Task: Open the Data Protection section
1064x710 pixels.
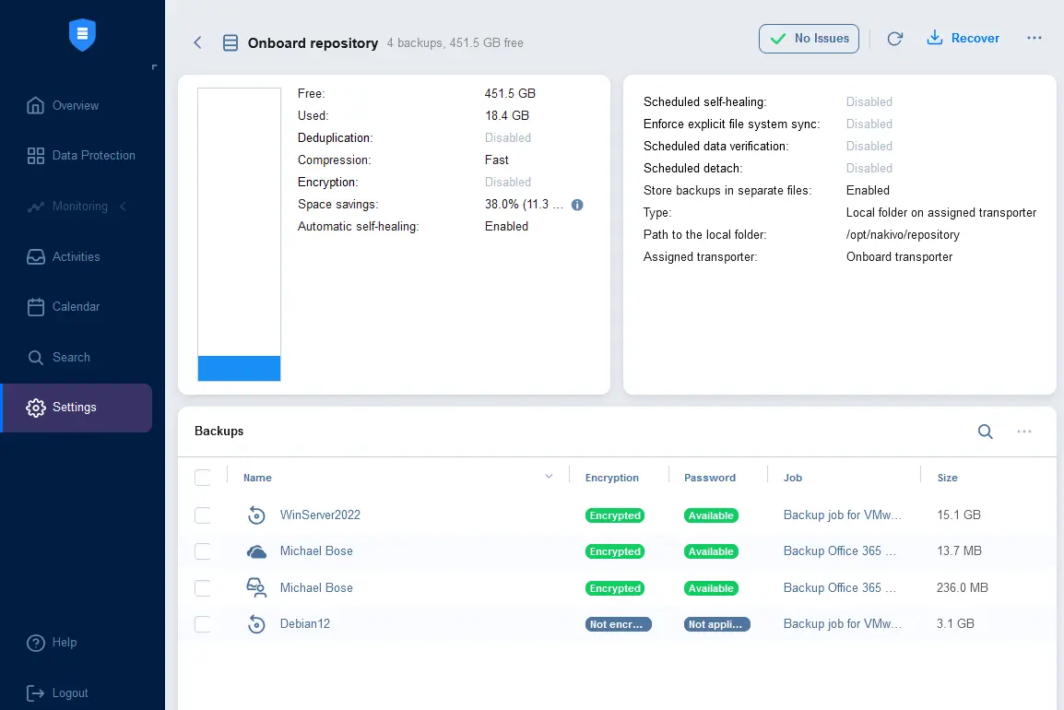Action: tap(81, 156)
